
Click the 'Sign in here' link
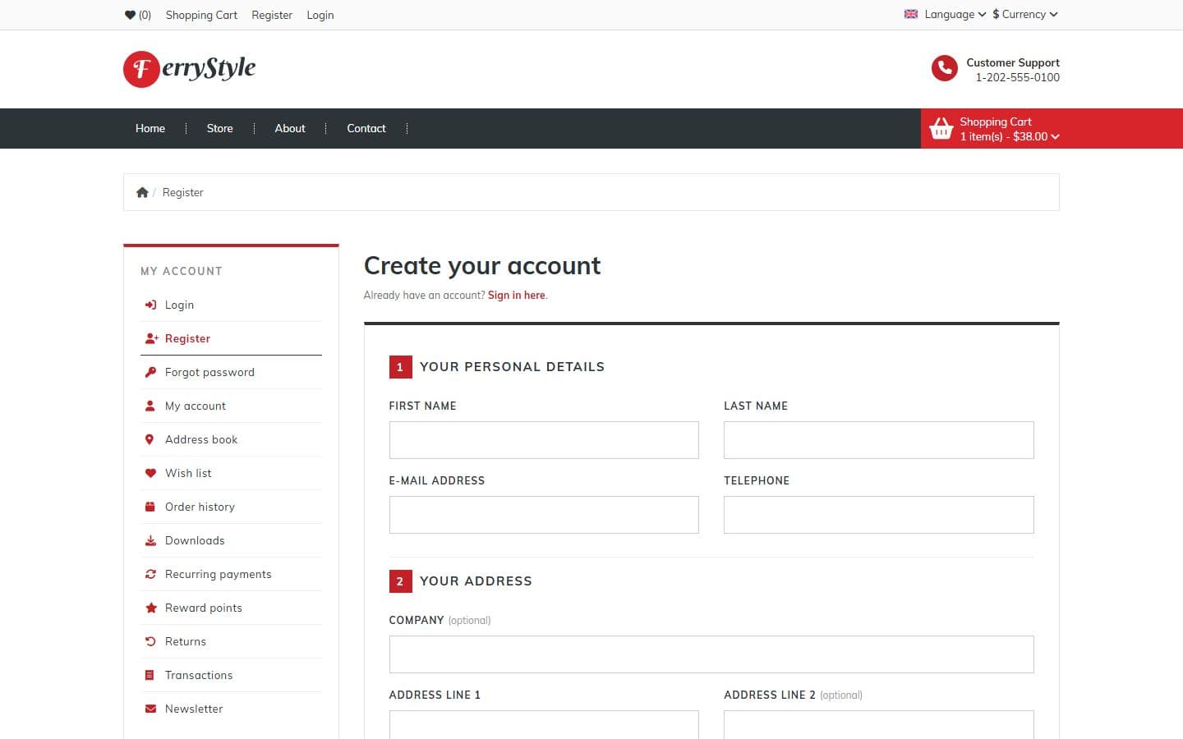pyautogui.click(x=517, y=295)
